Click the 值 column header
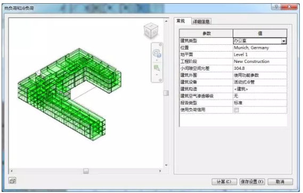303x193 pixels. point(260,34)
